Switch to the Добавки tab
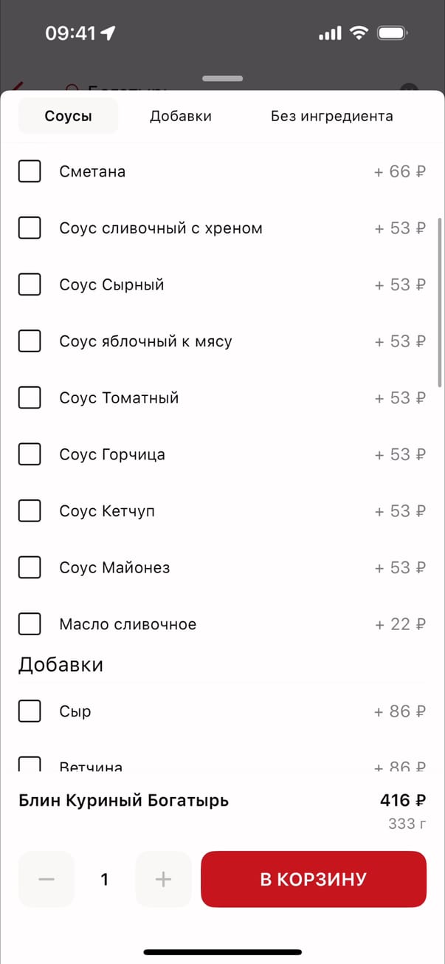Image resolution: width=445 pixels, height=964 pixels. (x=181, y=116)
